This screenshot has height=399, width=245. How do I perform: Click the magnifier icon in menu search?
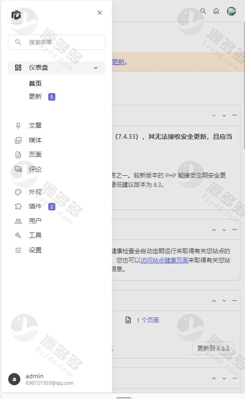[x=18, y=42]
